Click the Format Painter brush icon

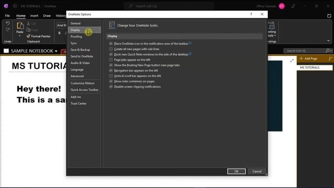coord(28,36)
